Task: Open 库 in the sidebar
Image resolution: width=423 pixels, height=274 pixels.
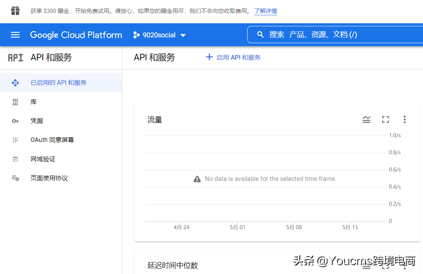Action: coord(61,102)
